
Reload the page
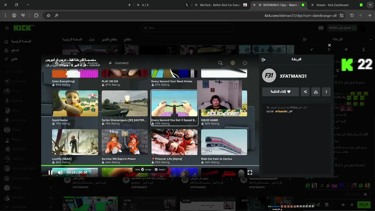coord(352,16)
